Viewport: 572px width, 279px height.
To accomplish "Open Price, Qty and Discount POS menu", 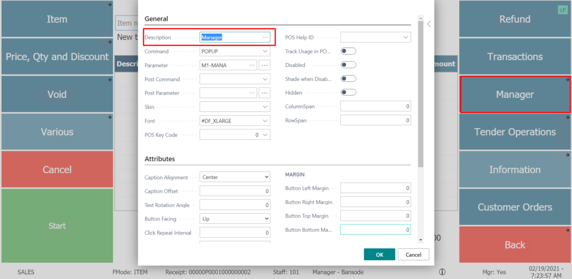I will click(x=56, y=56).
